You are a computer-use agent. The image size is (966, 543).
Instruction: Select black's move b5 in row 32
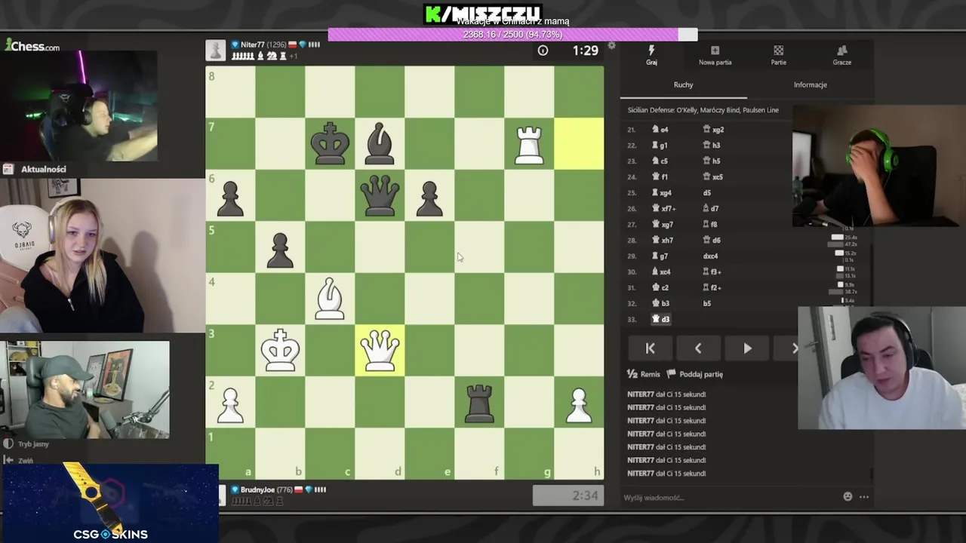(x=707, y=304)
